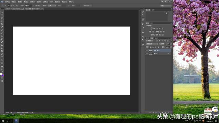Toggle Lock all padlock icon

coord(158,47)
